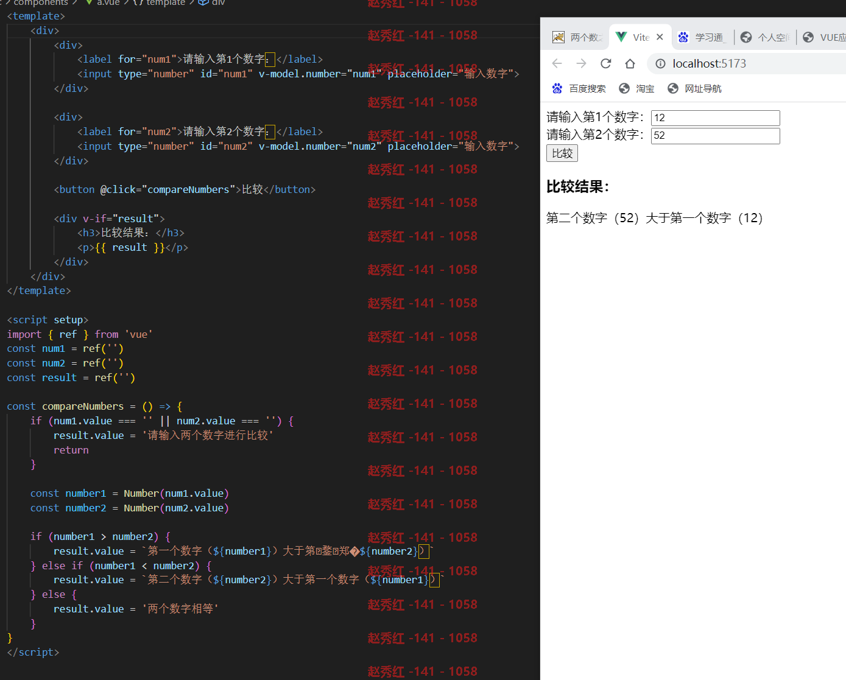Switch to the VUE应 browser tab
846x680 pixels.
point(823,37)
